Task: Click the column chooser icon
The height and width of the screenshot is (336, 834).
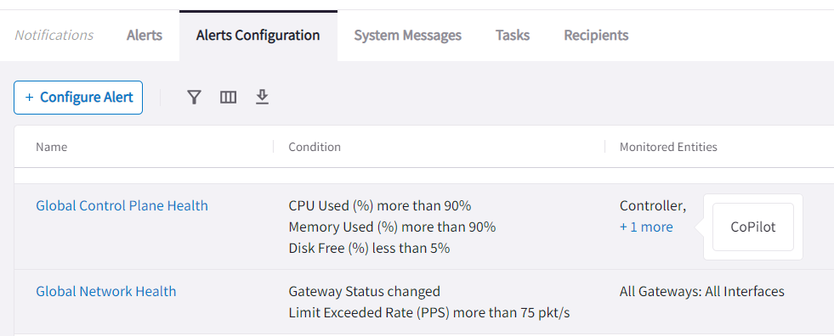Action: 228,97
